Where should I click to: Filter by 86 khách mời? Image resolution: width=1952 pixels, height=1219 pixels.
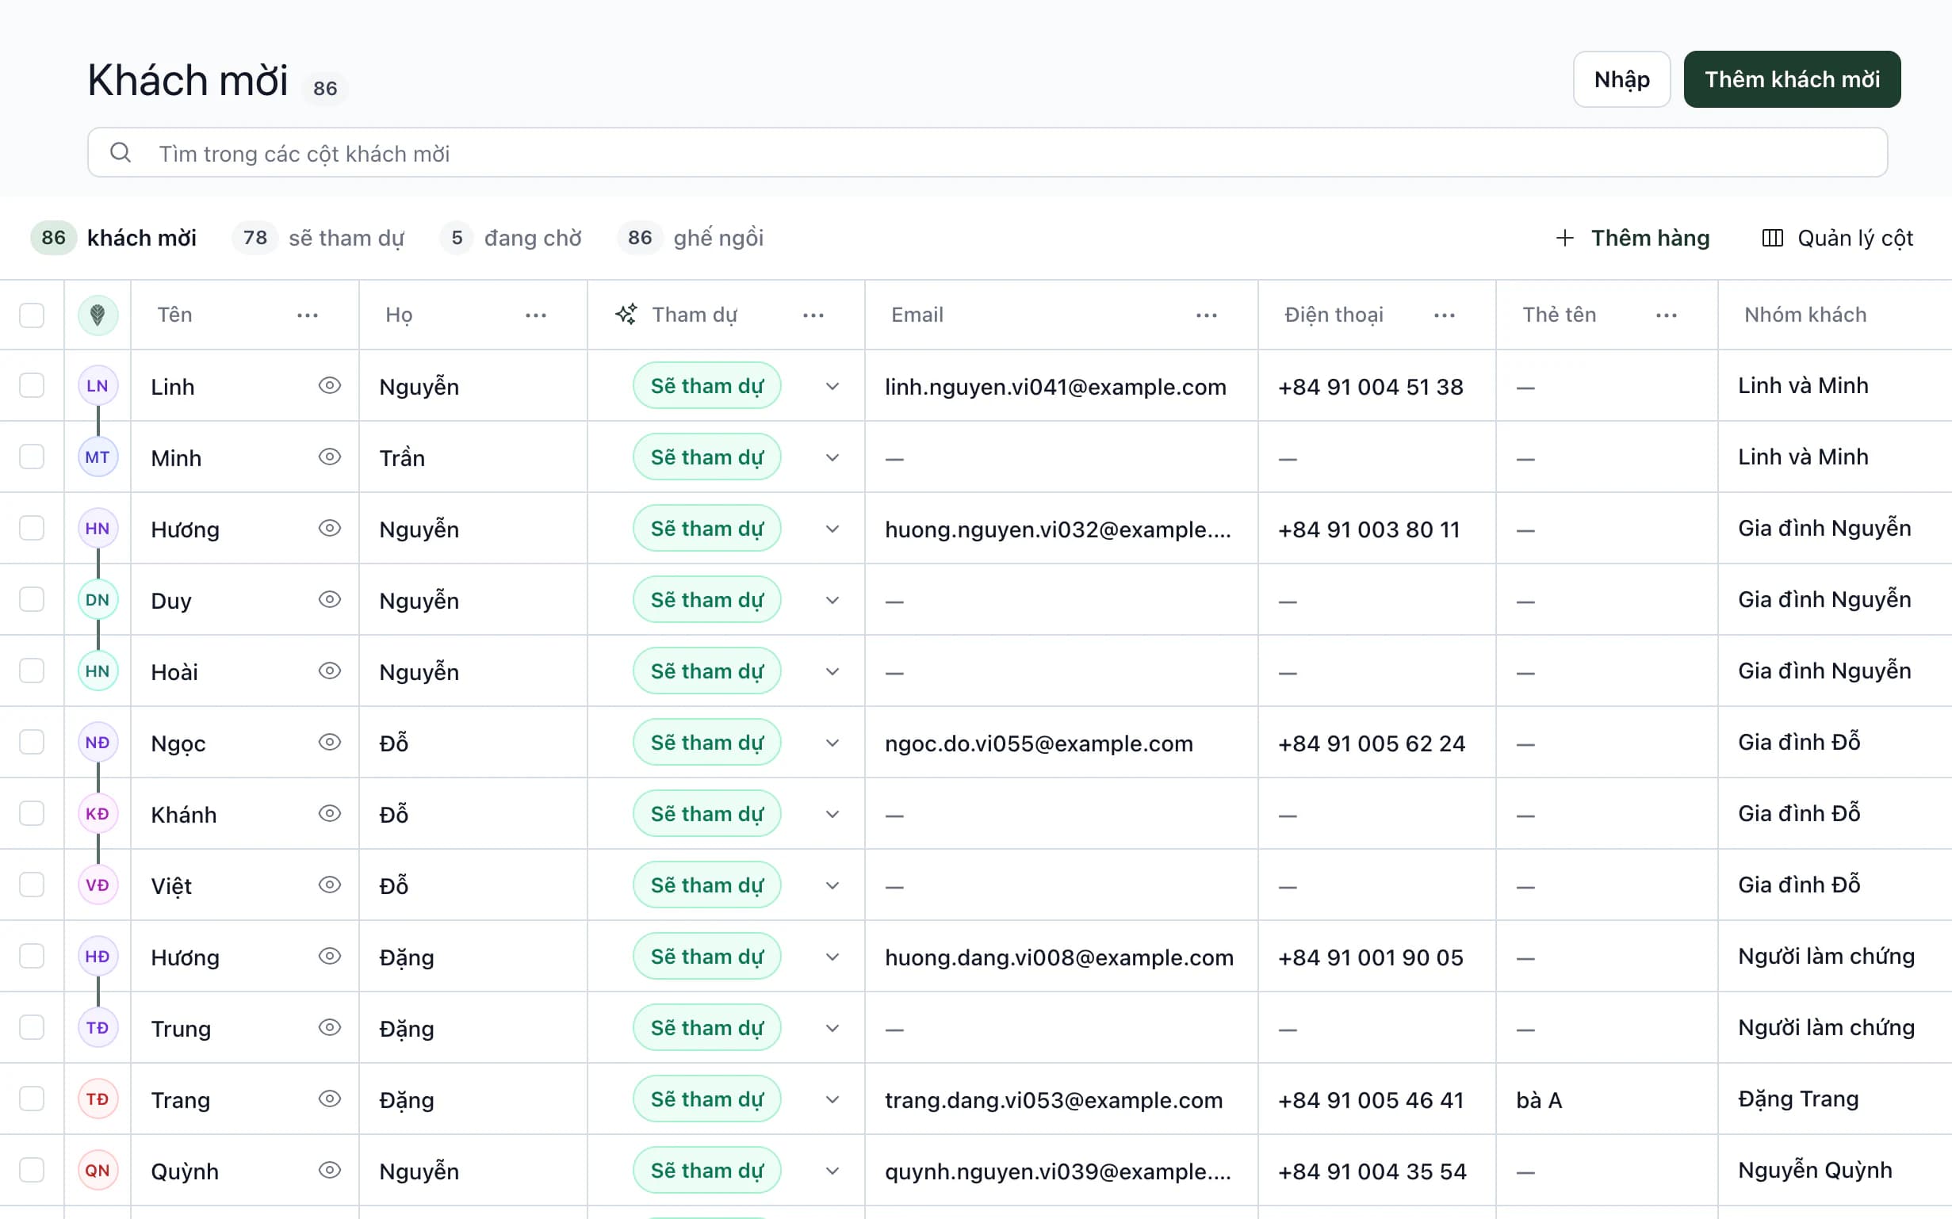pos(113,238)
